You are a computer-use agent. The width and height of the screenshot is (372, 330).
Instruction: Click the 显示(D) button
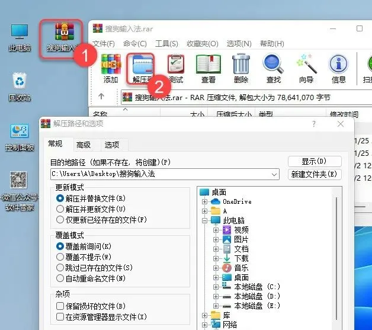315,162
